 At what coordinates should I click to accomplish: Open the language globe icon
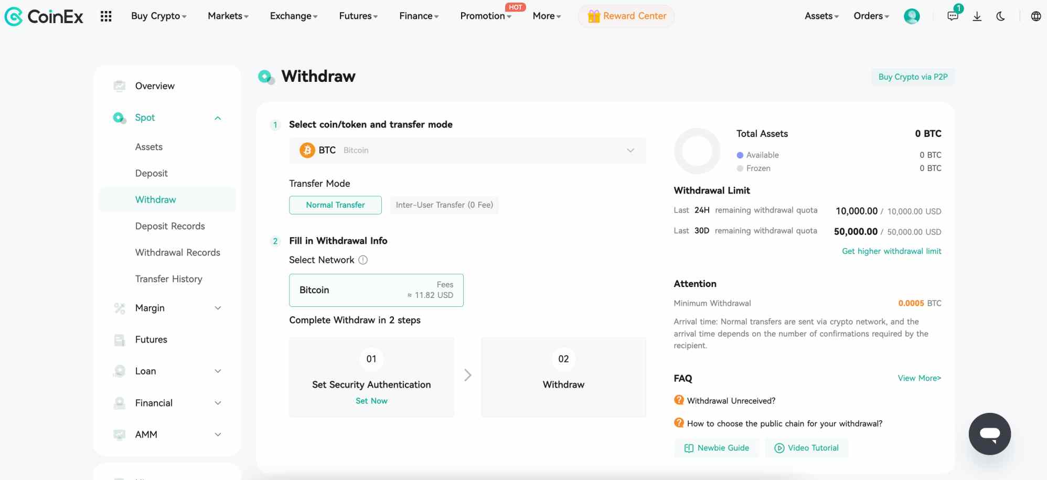pyautogui.click(x=1036, y=16)
